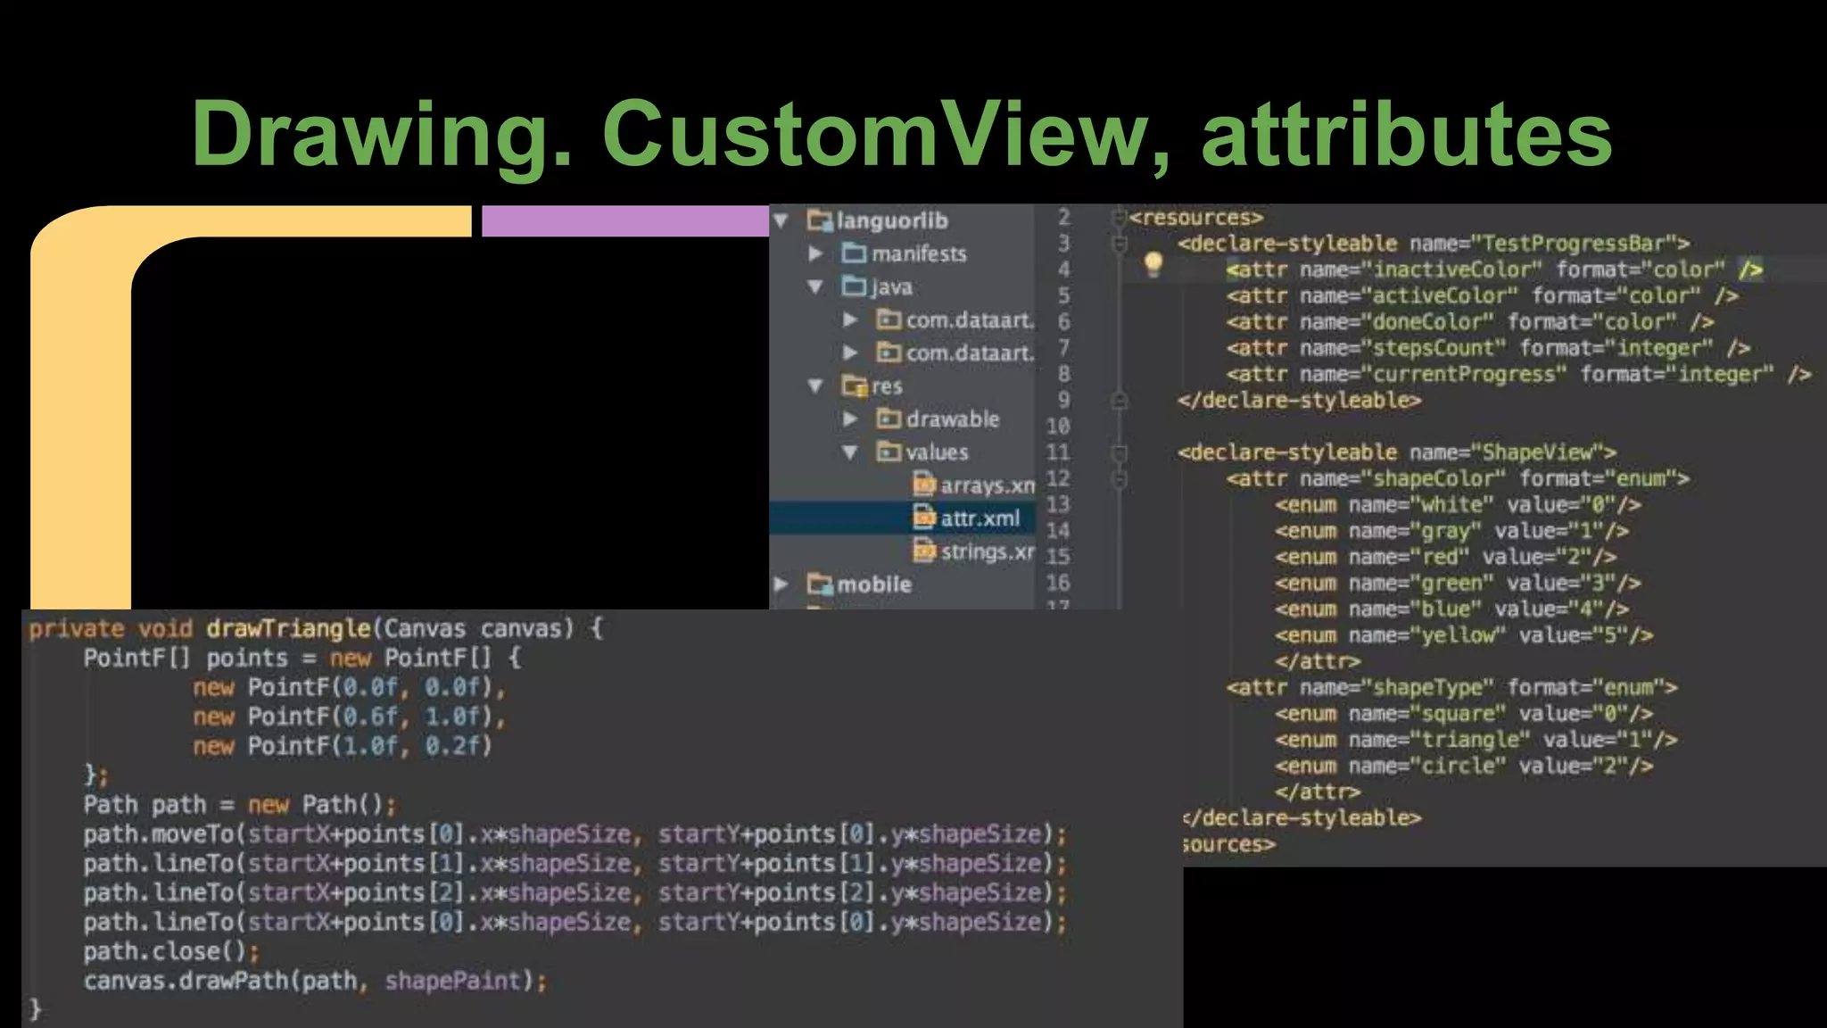The image size is (1827, 1028).
Task: Click the slide title Drawing. CustomView, attributes
Action: point(902,134)
